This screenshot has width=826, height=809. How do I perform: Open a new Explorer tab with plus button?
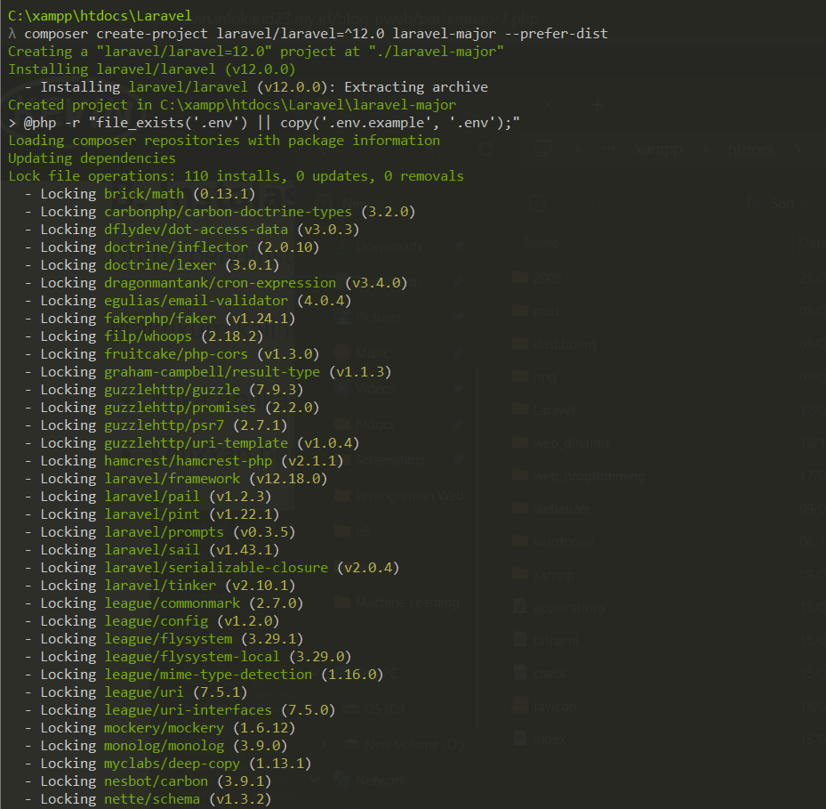coord(596,104)
